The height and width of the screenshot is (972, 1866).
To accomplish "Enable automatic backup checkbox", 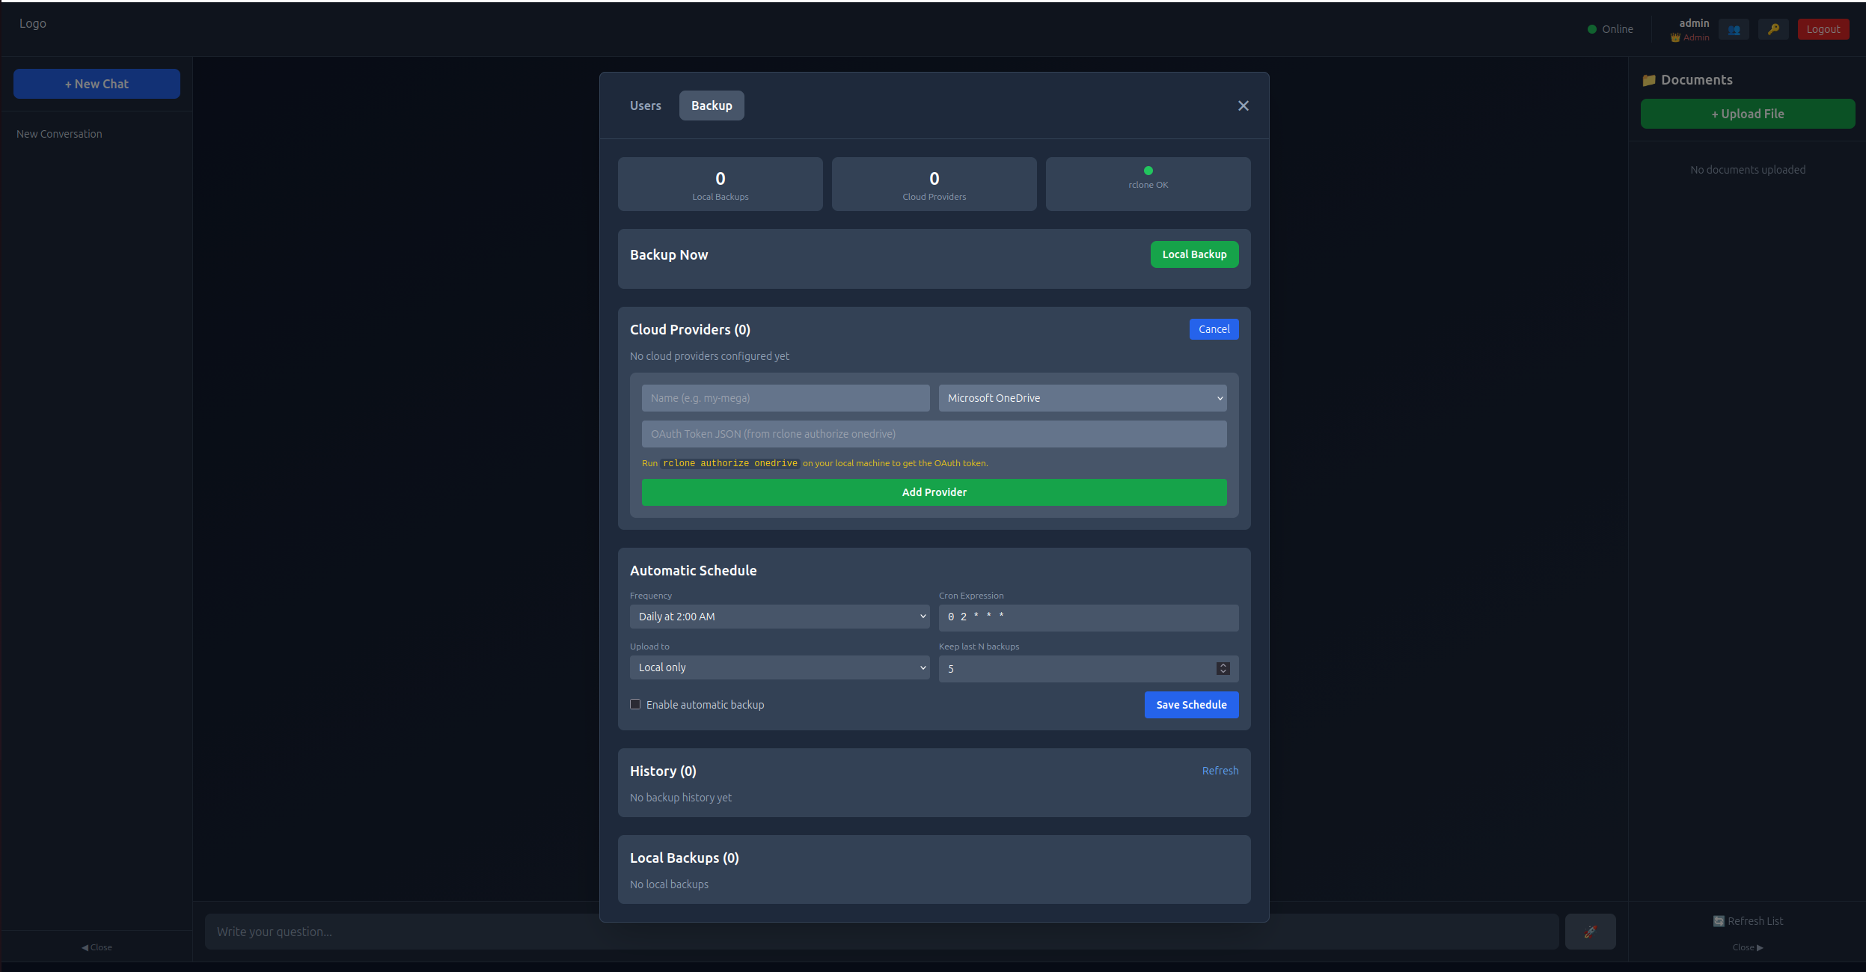I will 635,704.
